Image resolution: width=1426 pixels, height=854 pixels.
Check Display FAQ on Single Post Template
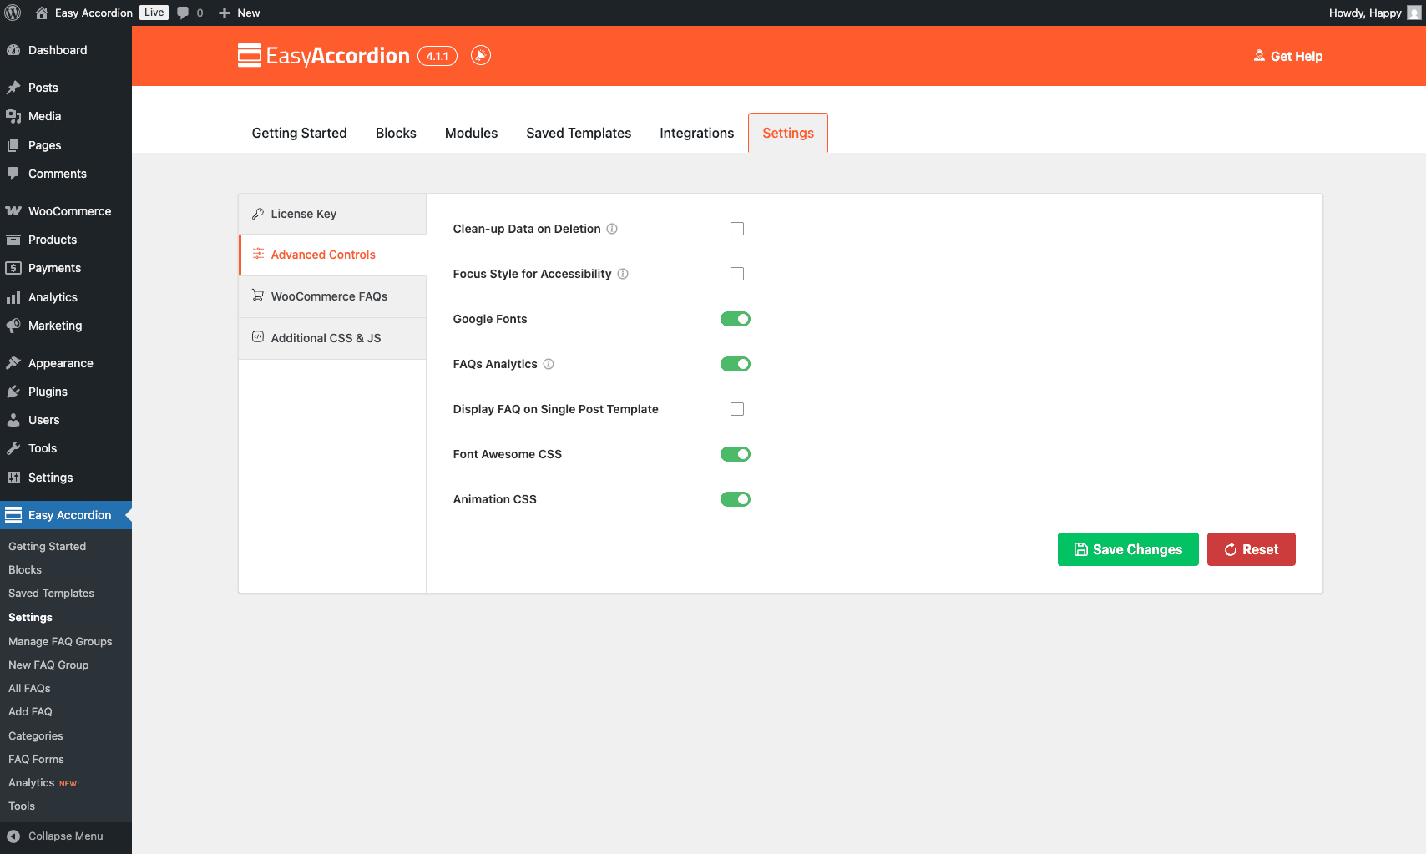[x=737, y=409]
